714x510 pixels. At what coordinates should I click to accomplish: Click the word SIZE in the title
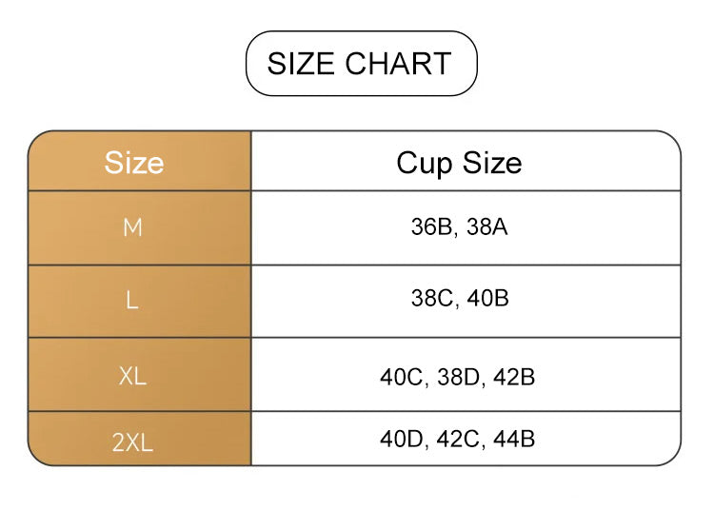(x=302, y=64)
